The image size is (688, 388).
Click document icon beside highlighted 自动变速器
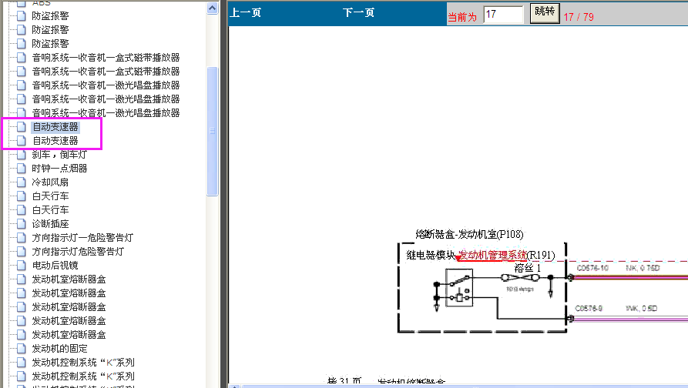[x=21, y=127]
